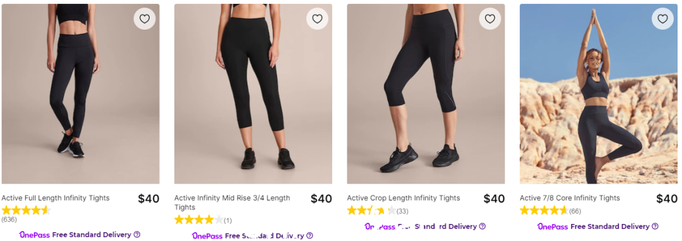
Task: Favourite the Active Full Length Infinity Tights
Action: click(x=145, y=19)
